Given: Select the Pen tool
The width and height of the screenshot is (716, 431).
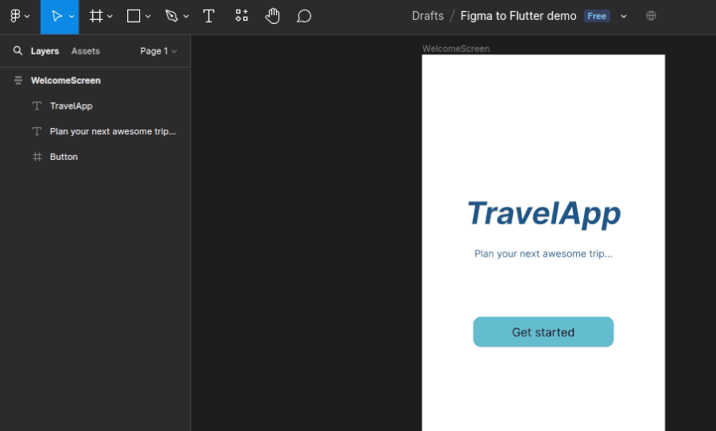Looking at the screenshot, I should pyautogui.click(x=171, y=16).
